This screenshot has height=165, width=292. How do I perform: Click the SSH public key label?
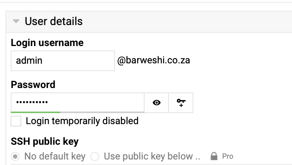point(45,141)
